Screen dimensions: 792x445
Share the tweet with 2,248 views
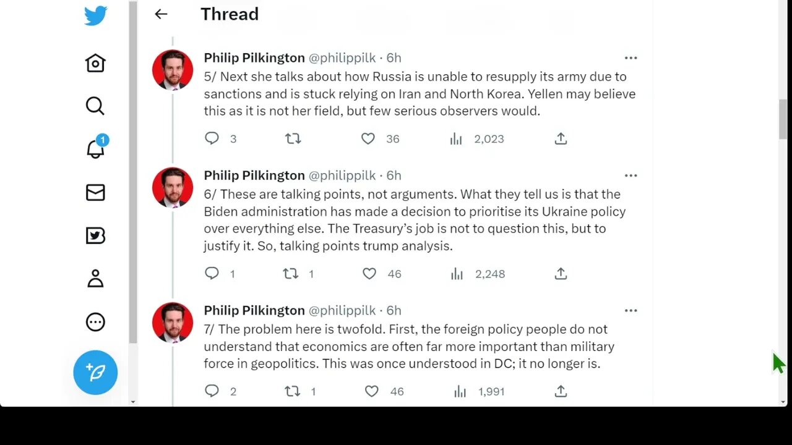tap(561, 274)
